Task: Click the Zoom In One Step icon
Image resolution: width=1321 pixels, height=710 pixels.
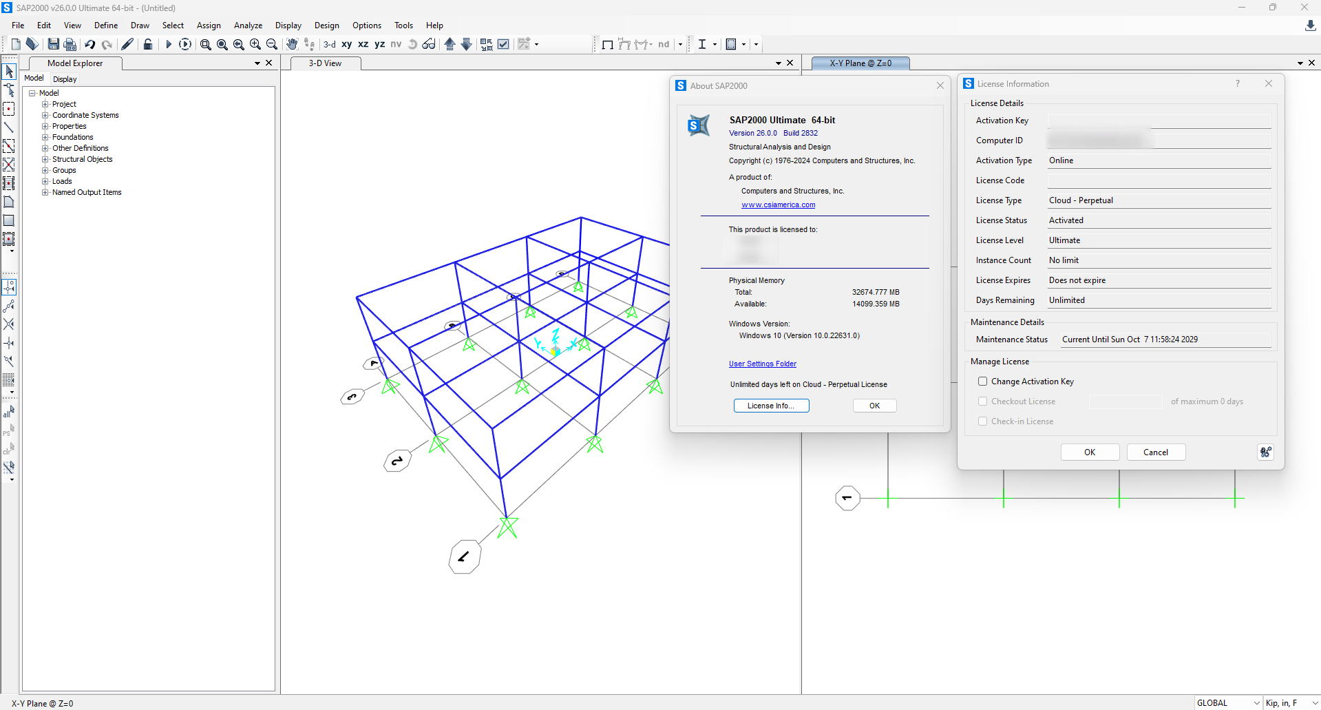Action: (x=255, y=44)
